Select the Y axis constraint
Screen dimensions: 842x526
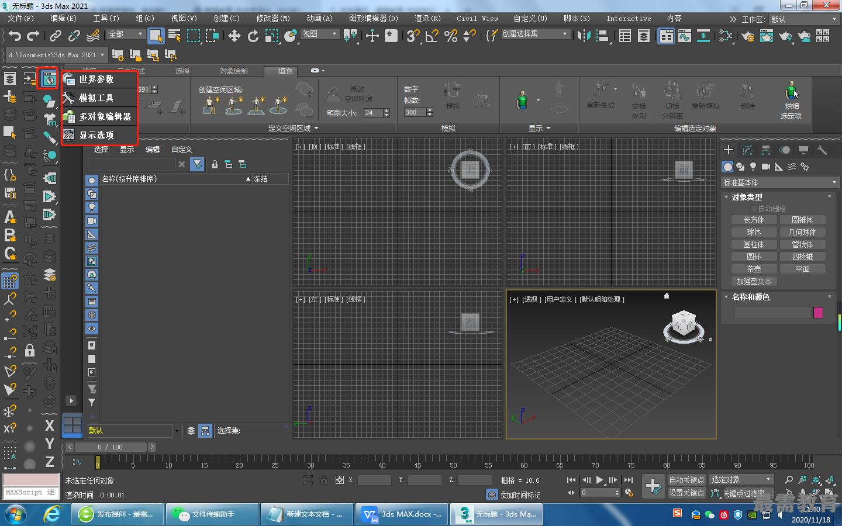click(x=50, y=444)
